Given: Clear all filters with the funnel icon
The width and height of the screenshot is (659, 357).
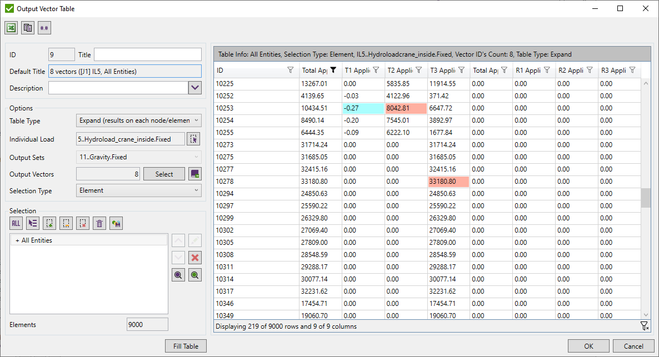Looking at the screenshot, I should point(643,326).
